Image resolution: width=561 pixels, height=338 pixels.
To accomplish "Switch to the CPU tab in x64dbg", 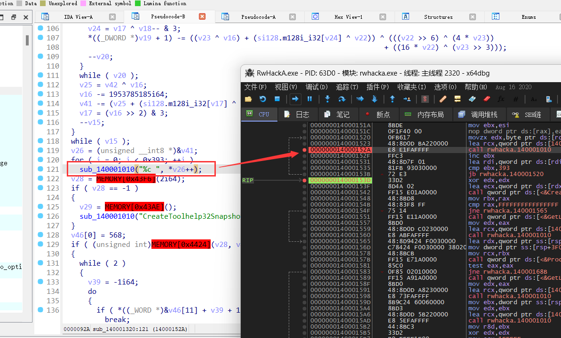I will pyautogui.click(x=259, y=115).
